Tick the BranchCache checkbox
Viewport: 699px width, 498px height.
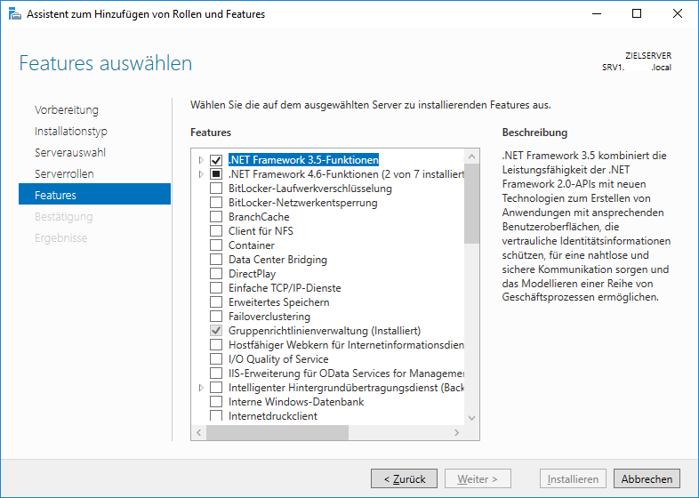[216, 217]
